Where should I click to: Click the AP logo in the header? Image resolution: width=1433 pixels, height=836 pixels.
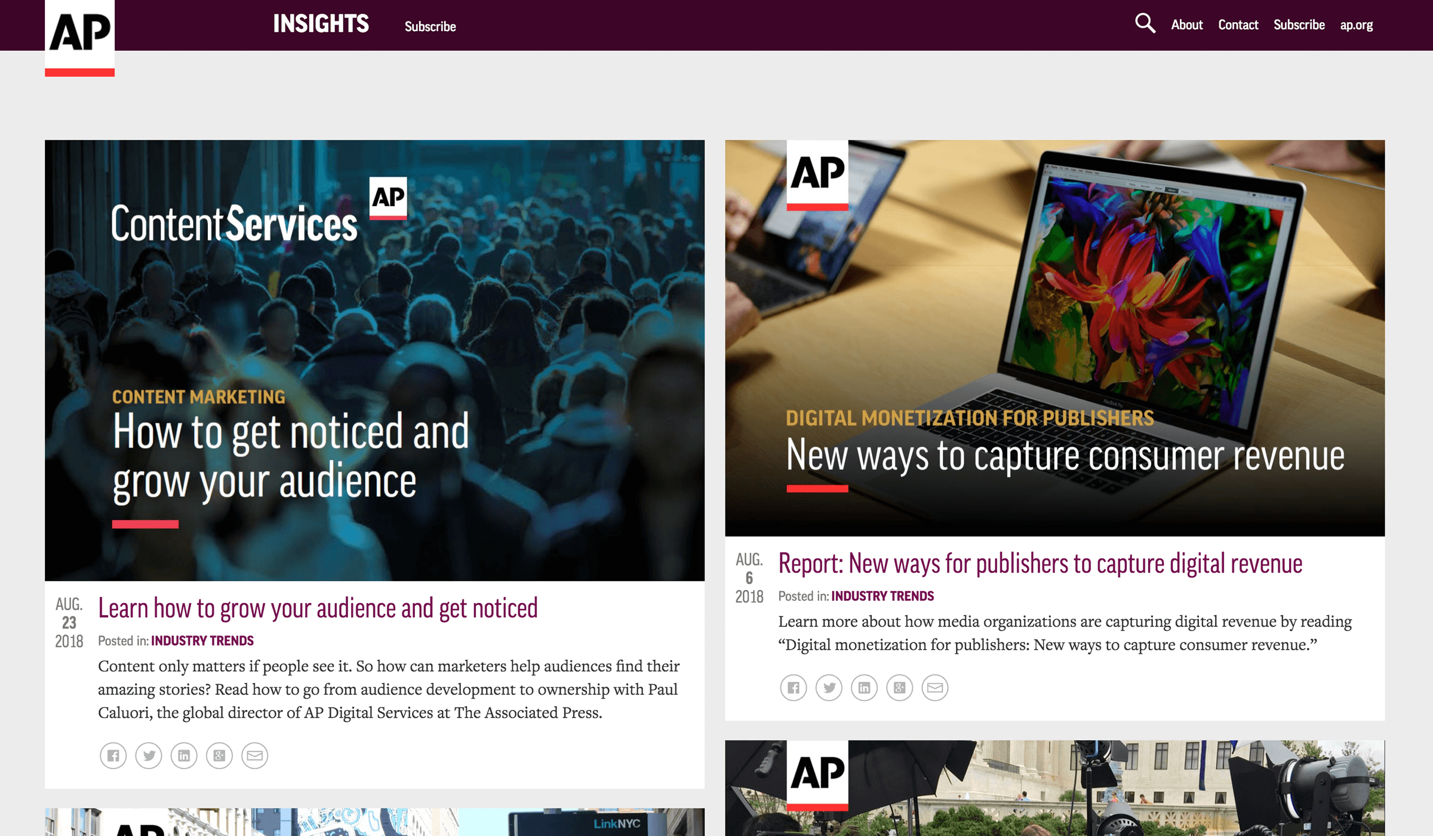tap(79, 38)
